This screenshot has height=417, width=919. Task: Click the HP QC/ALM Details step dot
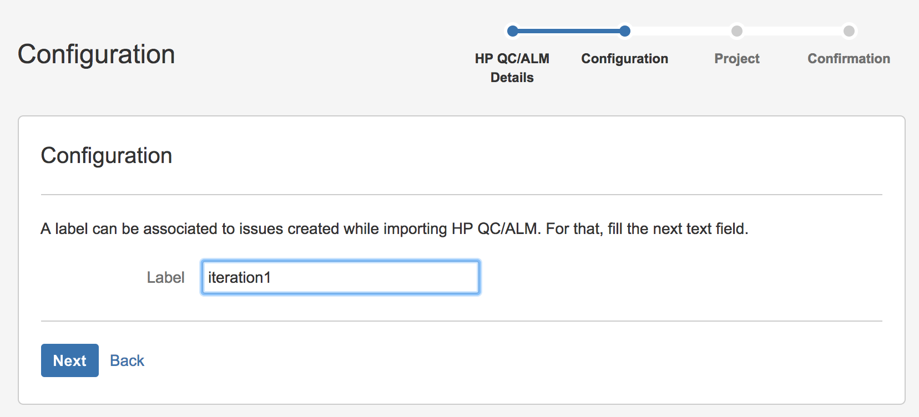pyautogui.click(x=513, y=31)
